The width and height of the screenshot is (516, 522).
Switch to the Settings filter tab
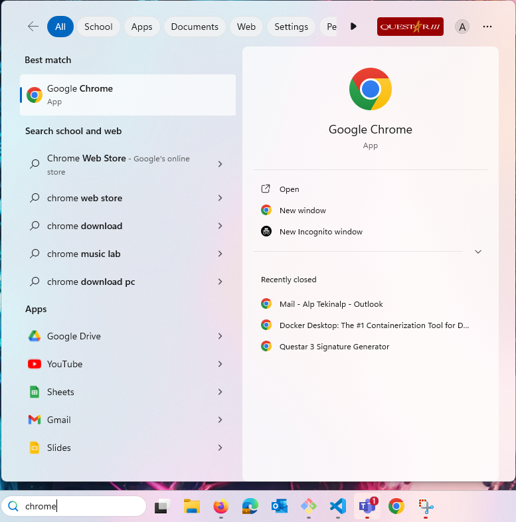[292, 27]
